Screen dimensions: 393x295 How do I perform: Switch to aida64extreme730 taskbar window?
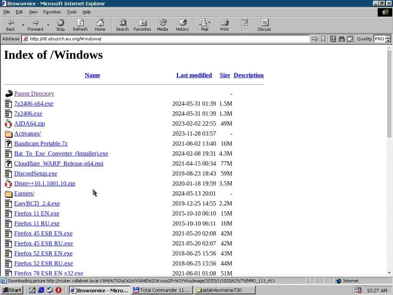225,290
